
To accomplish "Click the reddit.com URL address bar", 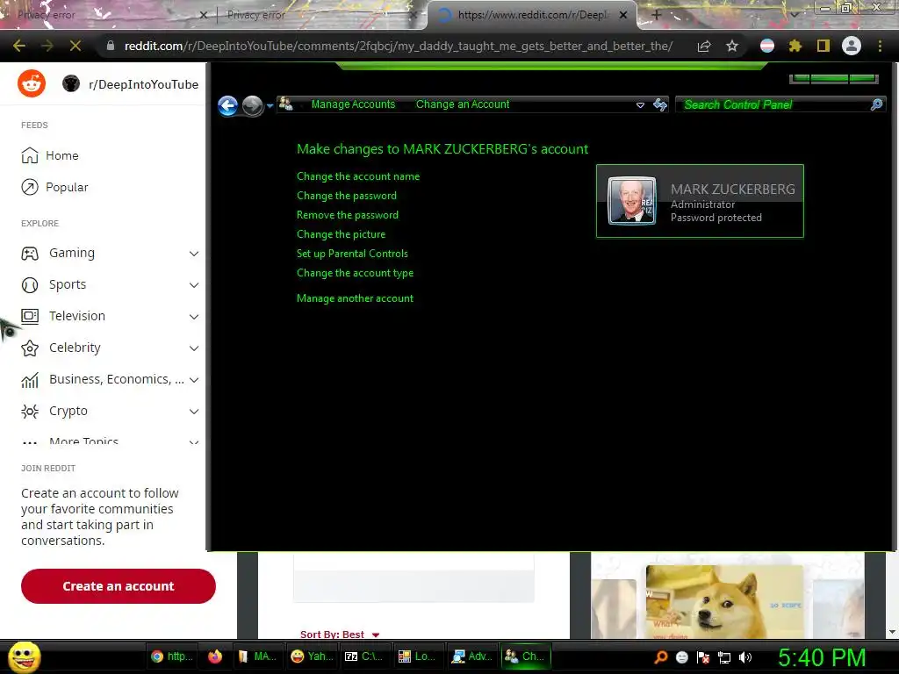I will [399, 46].
